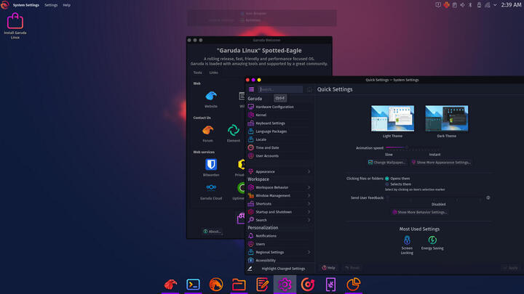Click the sidebar hamburger menu icon

tap(251, 89)
